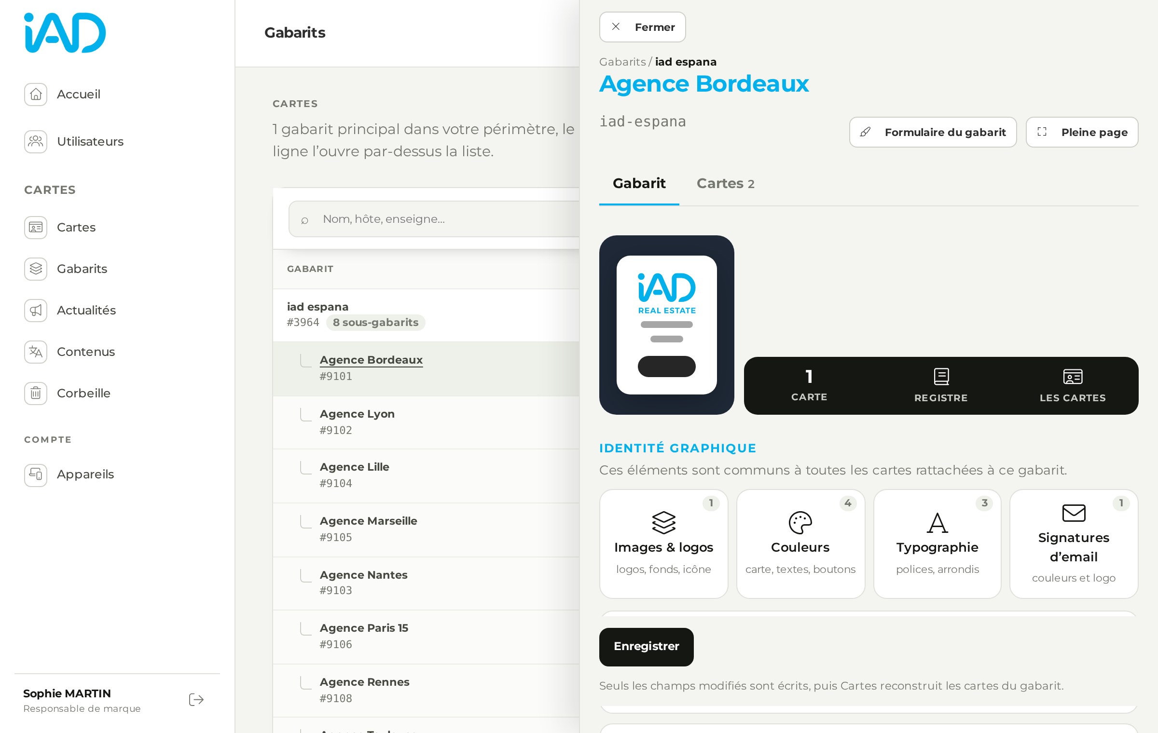Open the Accueil home icon

click(36, 94)
